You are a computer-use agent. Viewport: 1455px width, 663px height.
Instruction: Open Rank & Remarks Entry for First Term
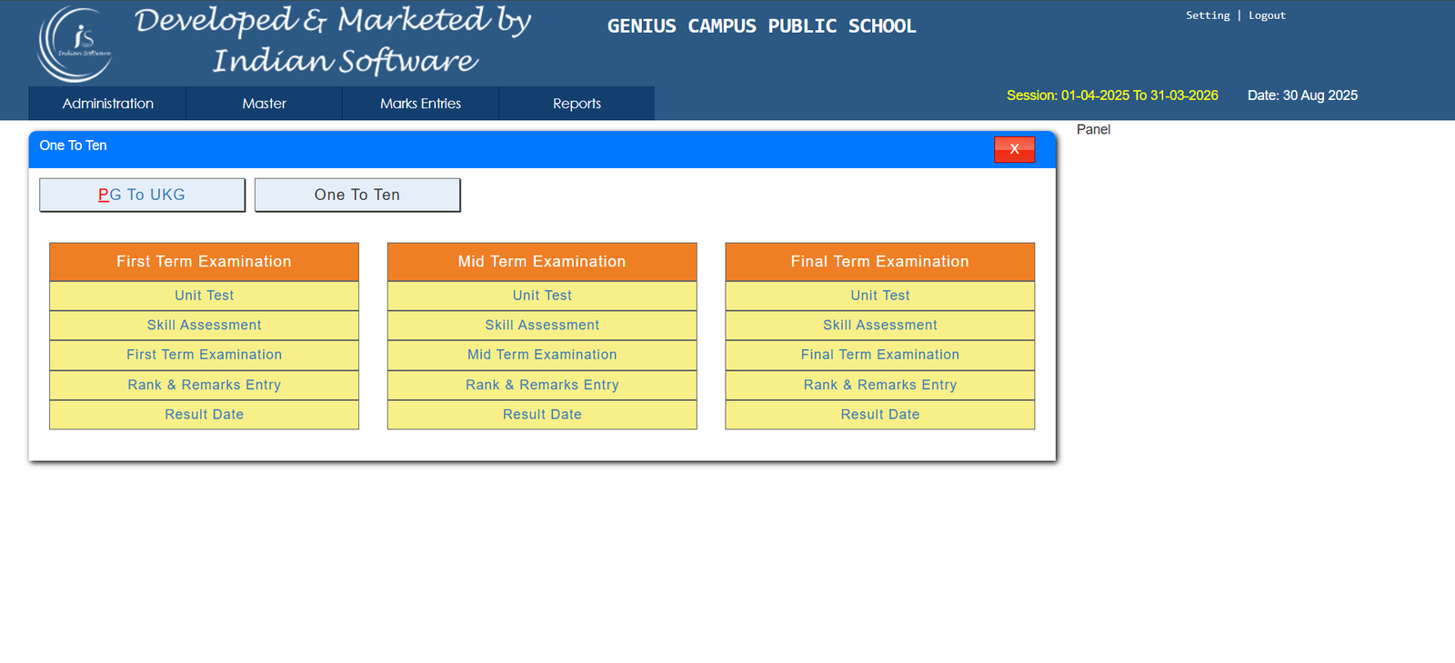pyautogui.click(x=204, y=385)
